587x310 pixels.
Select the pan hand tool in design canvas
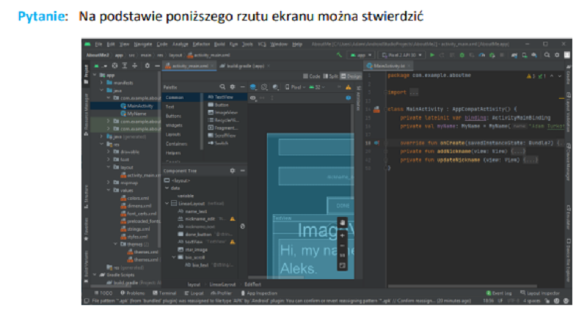click(x=342, y=223)
